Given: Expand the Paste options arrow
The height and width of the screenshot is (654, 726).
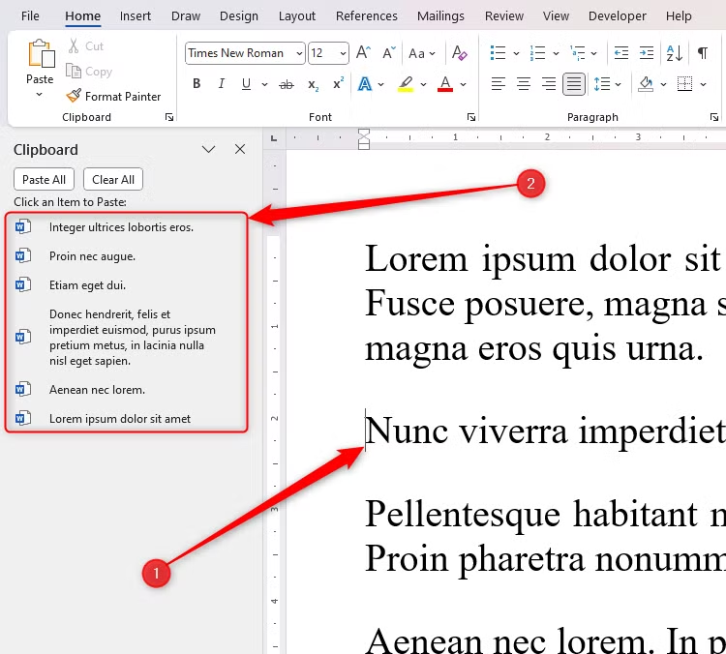Looking at the screenshot, I should (40, 95).
